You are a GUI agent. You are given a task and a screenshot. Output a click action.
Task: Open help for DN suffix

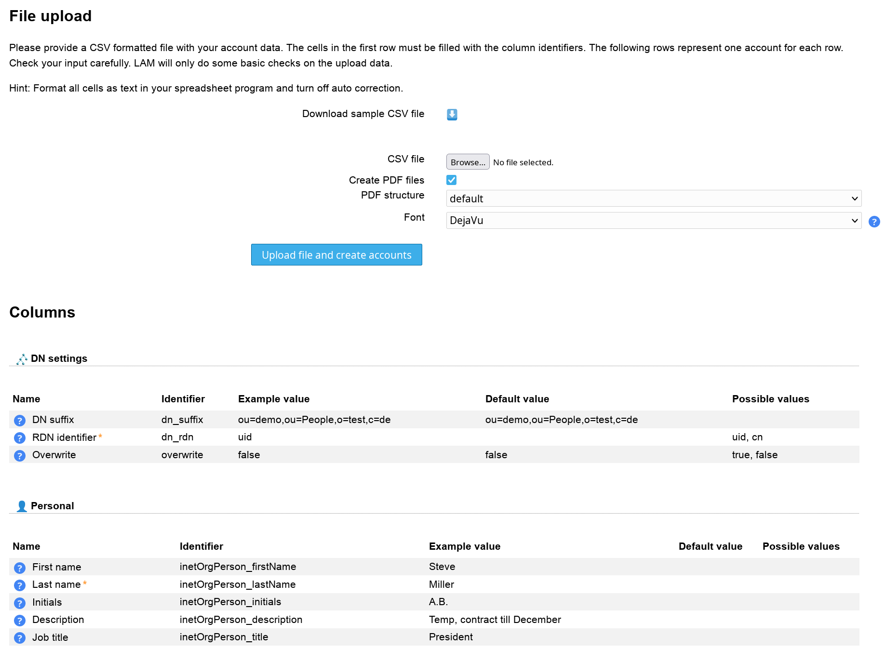tap(20, 421)
